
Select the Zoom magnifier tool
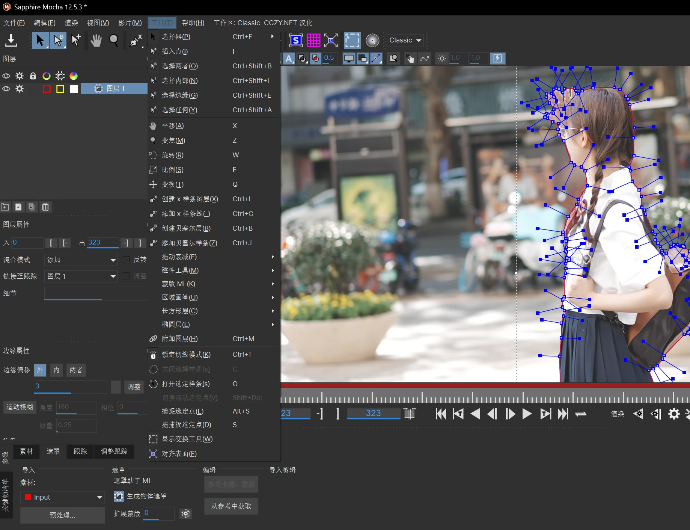pyautogui.click(x=114, y=40)
